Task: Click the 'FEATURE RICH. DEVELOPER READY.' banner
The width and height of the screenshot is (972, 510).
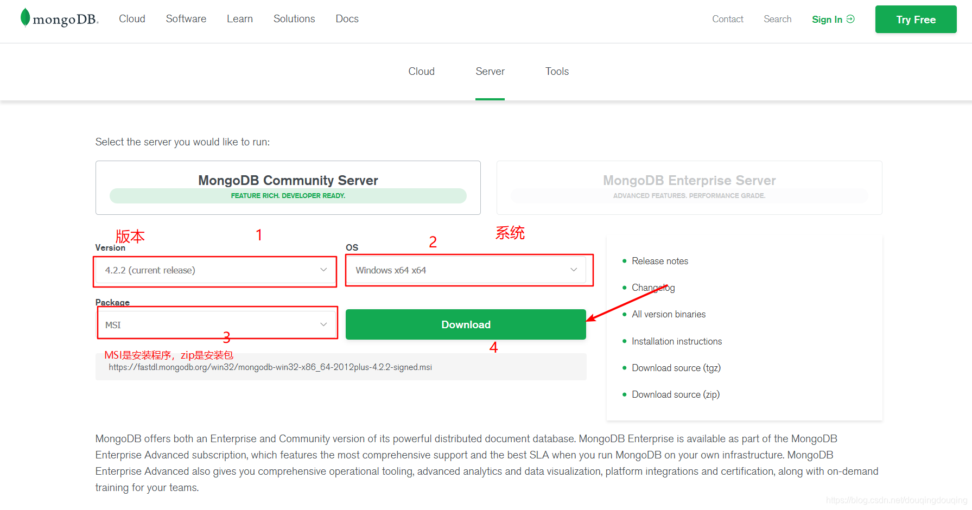Action: [x=288, y=196]
